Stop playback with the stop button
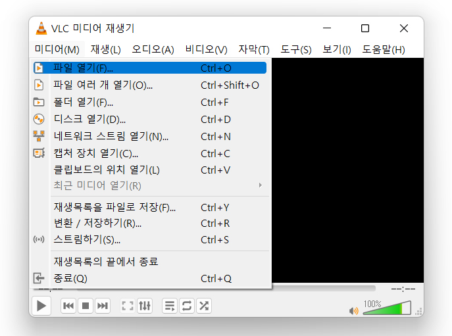 point(86,306)
